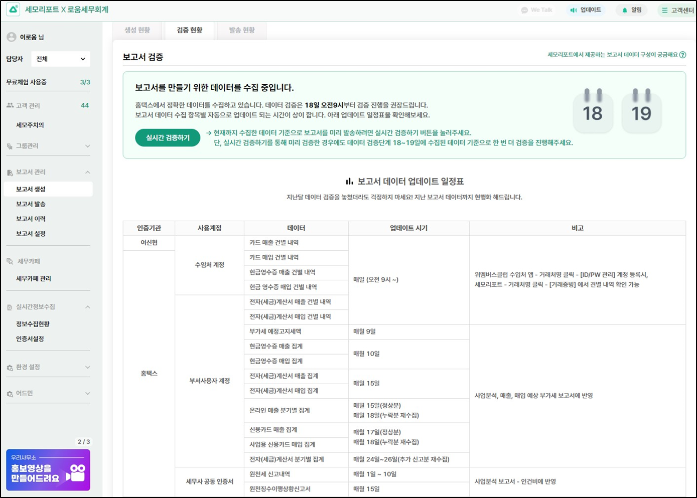Switch to the 생성 현황 tab
Viewport: 697px width, 498px height.
(137, 30)
